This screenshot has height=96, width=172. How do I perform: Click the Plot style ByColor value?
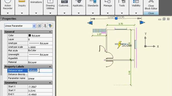pos(40,51)
